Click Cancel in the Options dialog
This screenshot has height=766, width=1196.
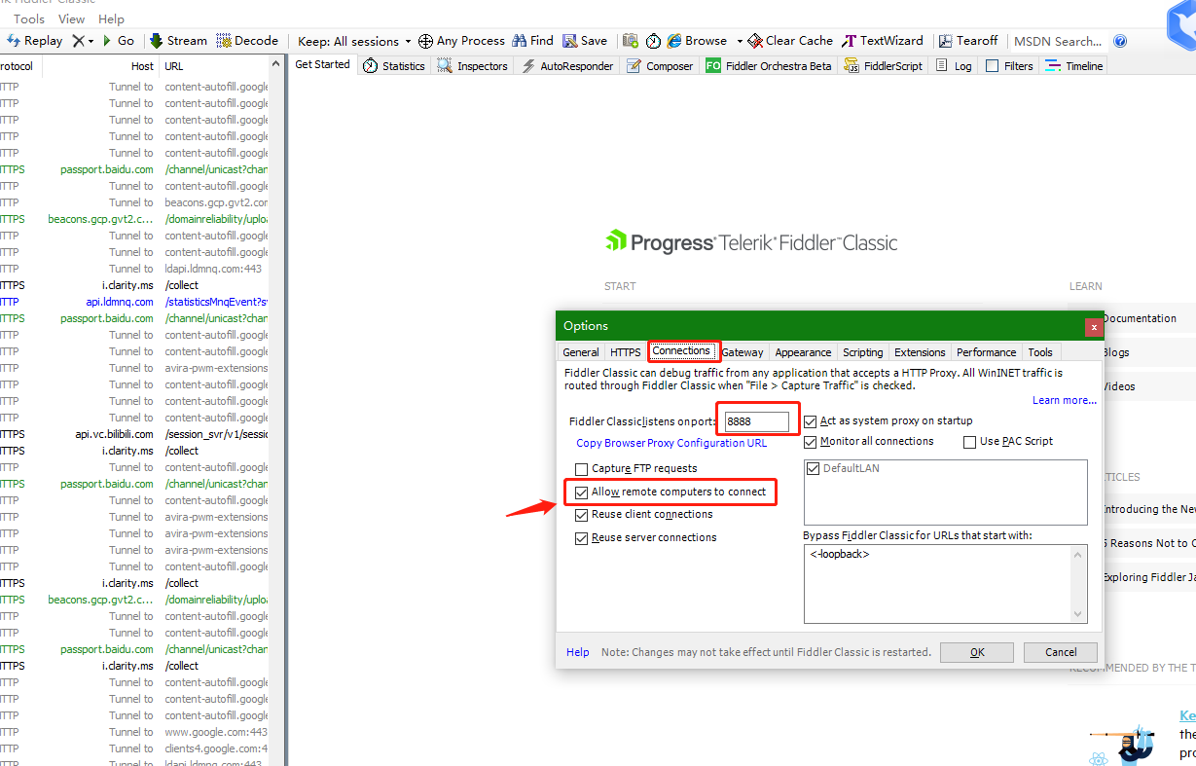point(1061,652)
